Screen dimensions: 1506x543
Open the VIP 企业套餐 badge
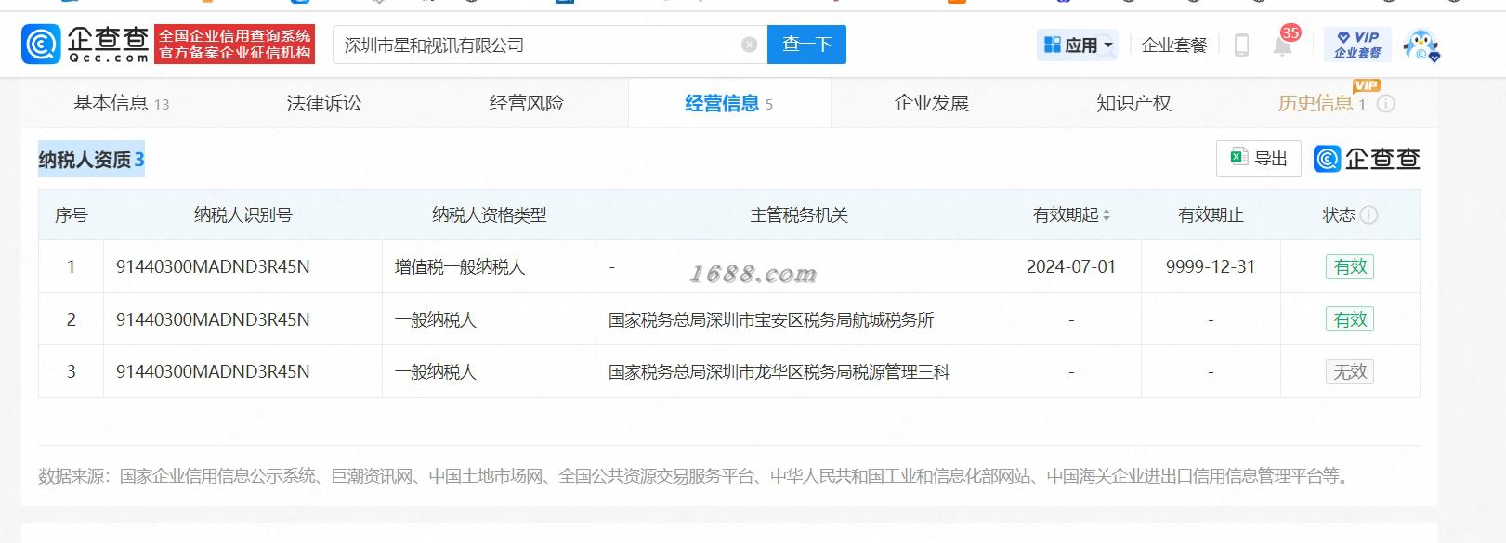point(1357,45)
